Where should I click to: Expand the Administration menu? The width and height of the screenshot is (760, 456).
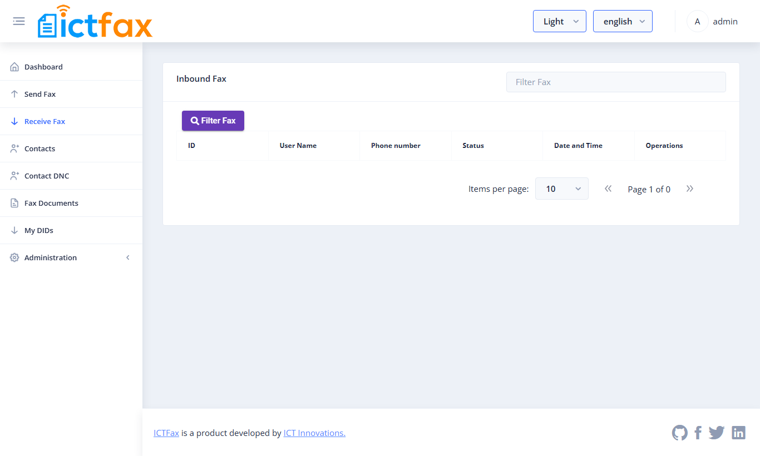point(71,257)
